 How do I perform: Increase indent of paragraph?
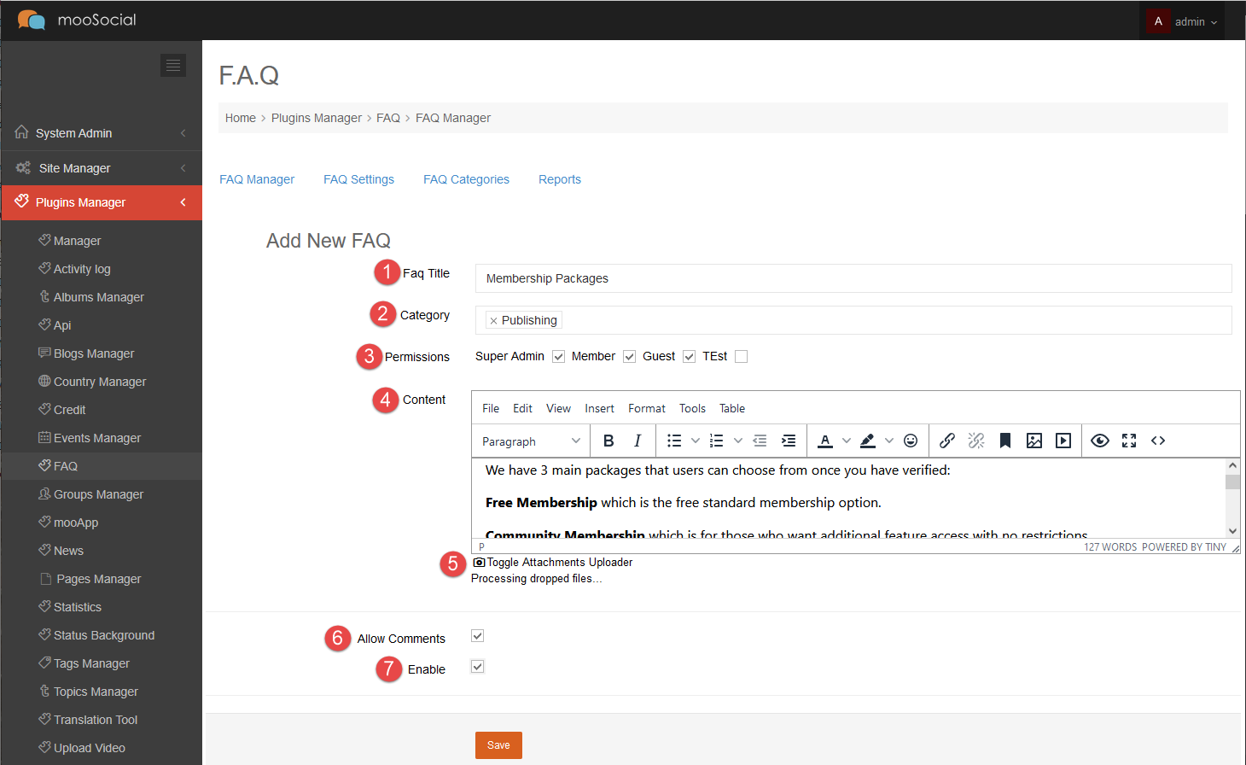789,441
